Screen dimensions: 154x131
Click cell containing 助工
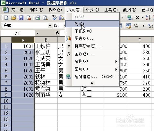92,89
